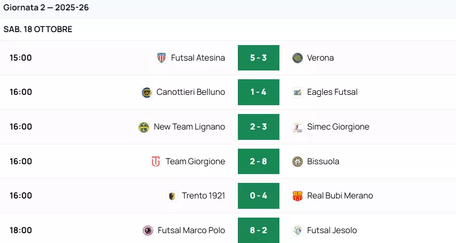Screen dimensions: 456x243
Task: Click the Futsal Atesina team crest
Action: click(x=162, y=58)
